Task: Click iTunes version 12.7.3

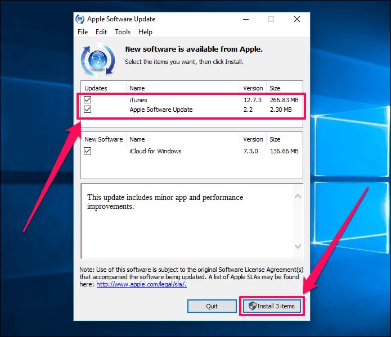Action: (x=253, y=100)
